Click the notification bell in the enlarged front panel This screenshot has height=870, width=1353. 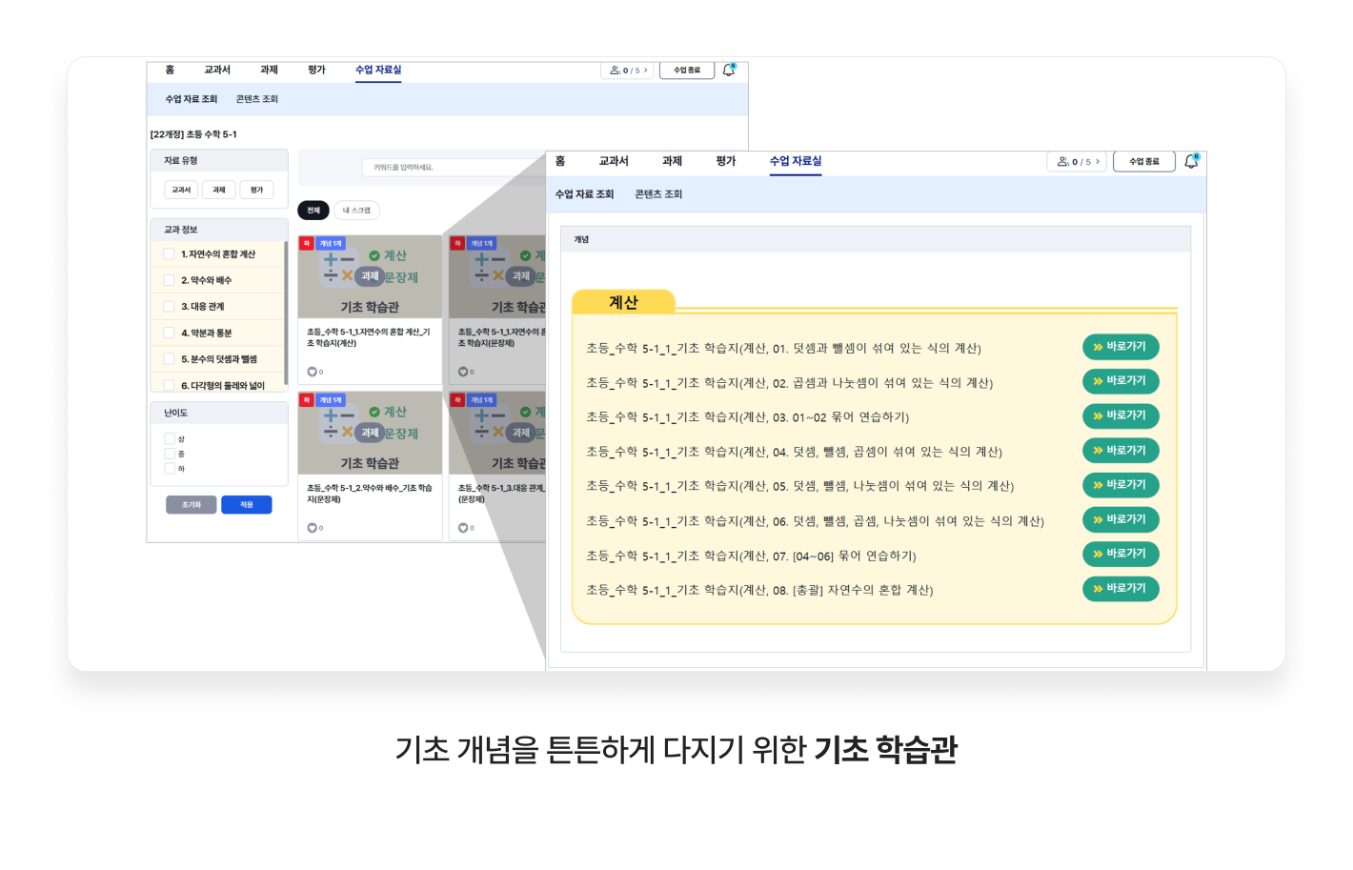coord(1191,162)
